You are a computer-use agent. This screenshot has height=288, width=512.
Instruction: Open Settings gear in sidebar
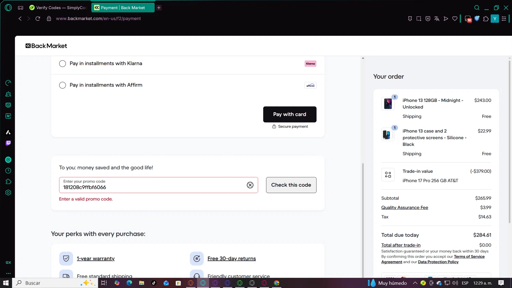pyautogui.click(x=8, y=192)
